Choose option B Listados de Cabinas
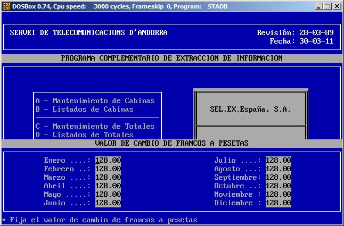Image resolution: width=344 pixels, height=226 pixels. coord(84,109)
